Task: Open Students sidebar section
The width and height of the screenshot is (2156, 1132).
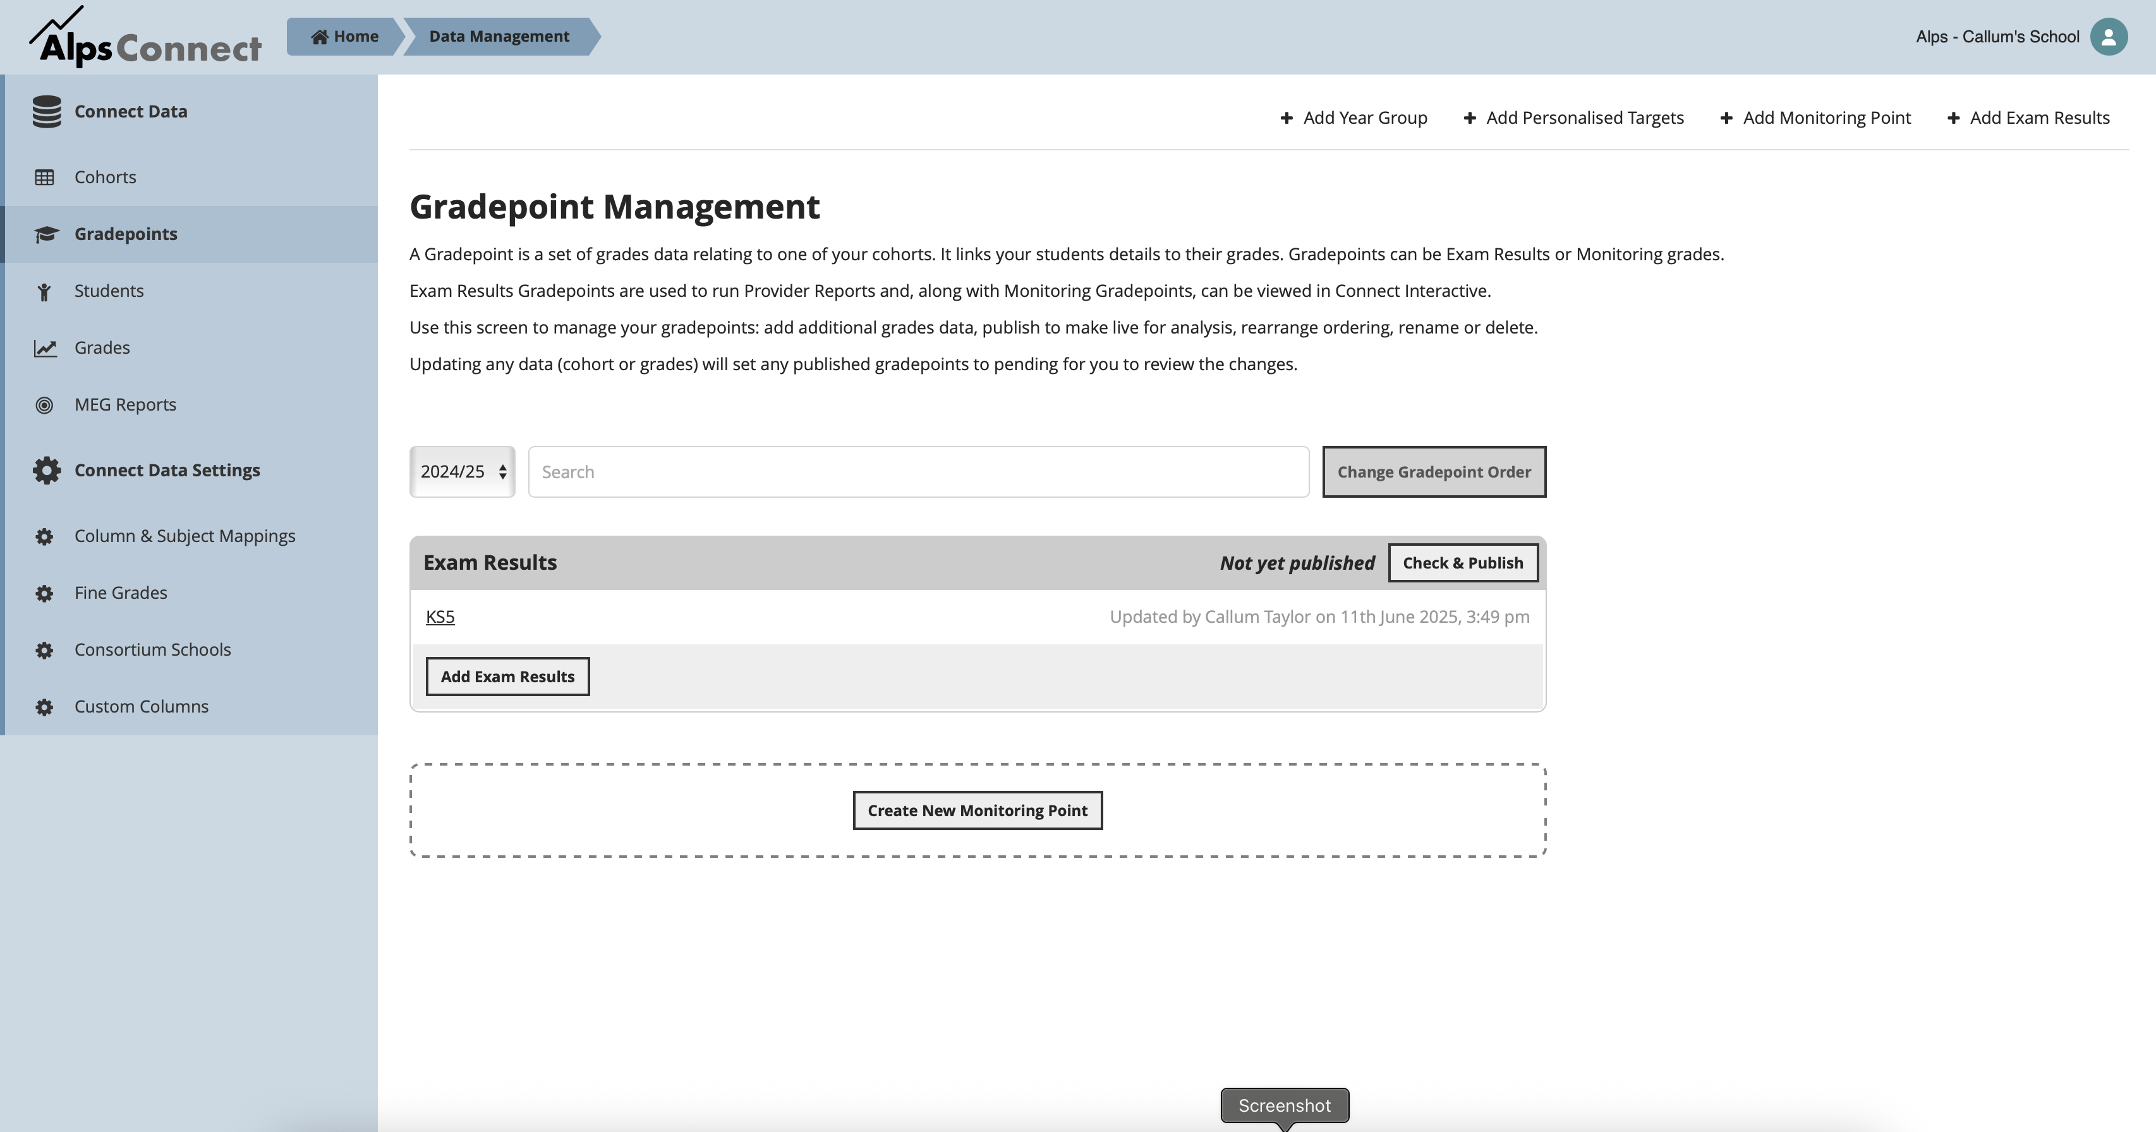Action: tap(191, 291)
